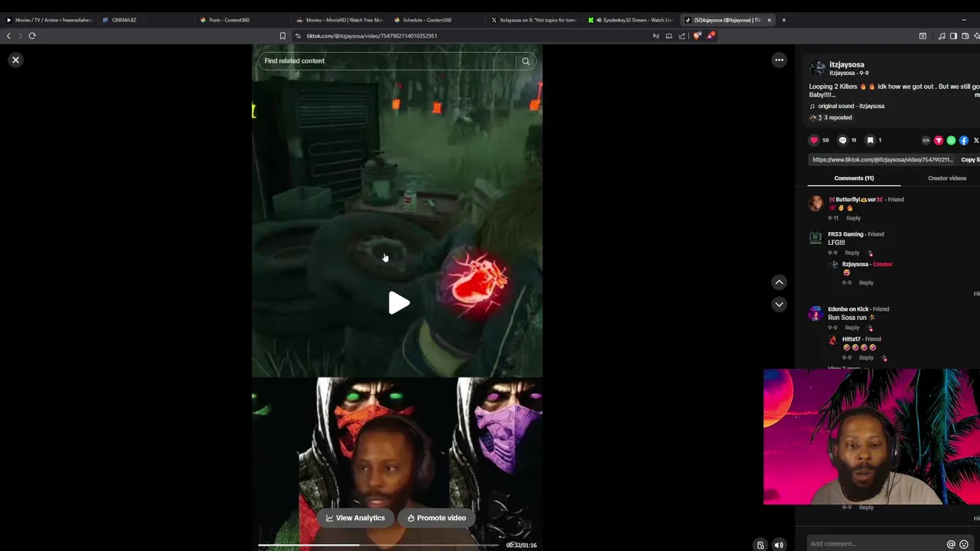
Task: Click the 3 reposted label
Action: (838, 118)
